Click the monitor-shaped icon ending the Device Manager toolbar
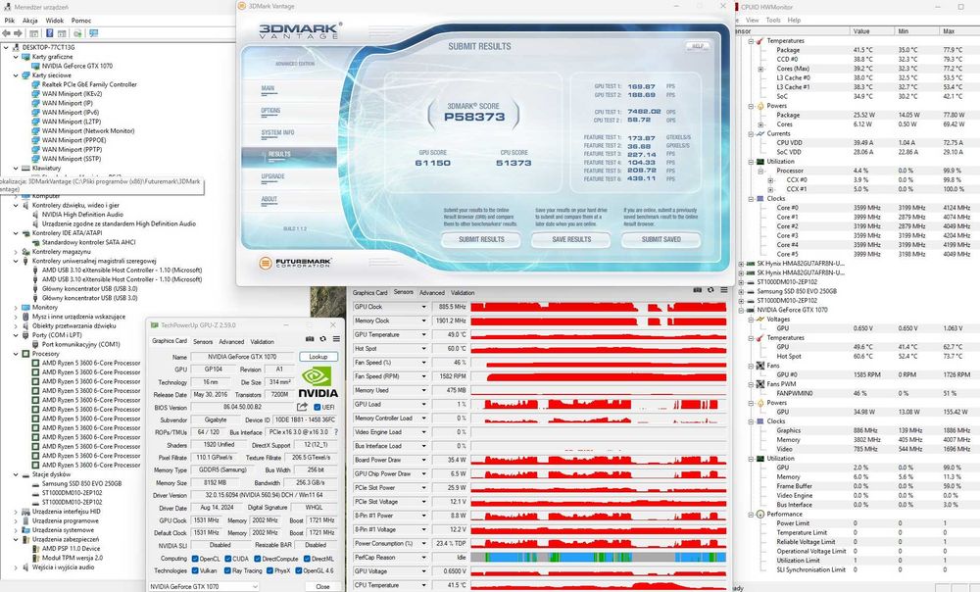The image size is (980, 592). [x=94, y=33]
